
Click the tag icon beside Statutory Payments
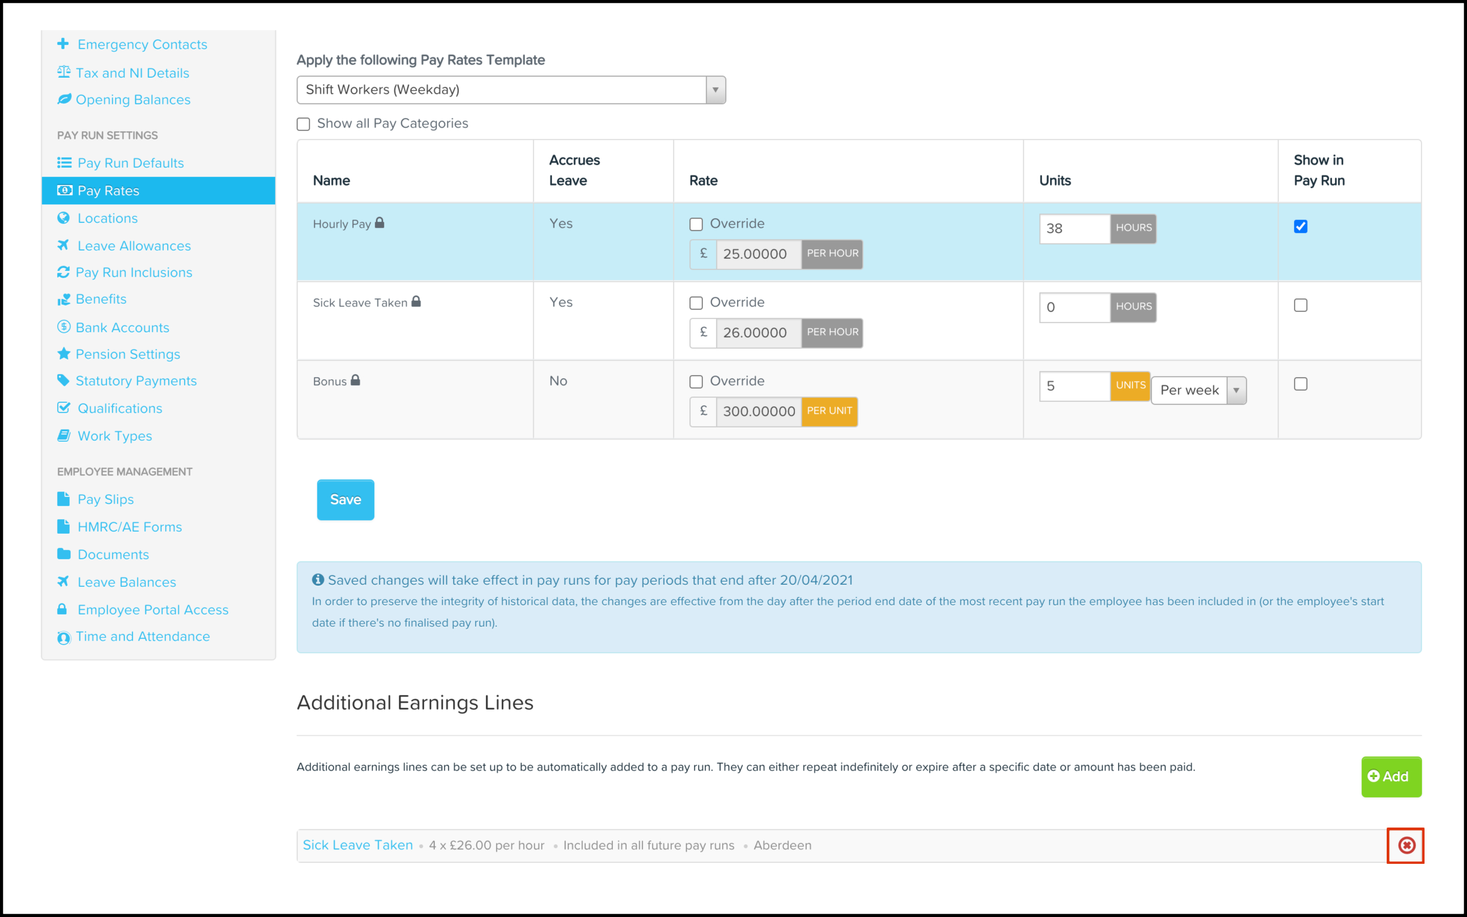coord(63,380)
